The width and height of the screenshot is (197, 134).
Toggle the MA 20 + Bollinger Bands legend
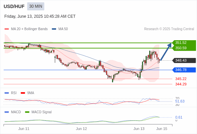point(26,29)
